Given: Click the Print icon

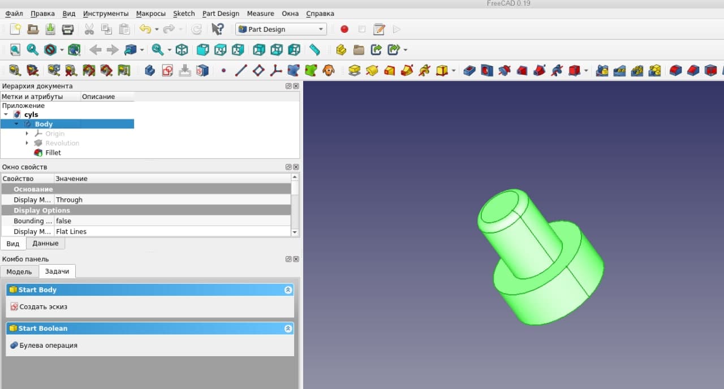Looking at the screenshot, I should click(x=68, y=29).
